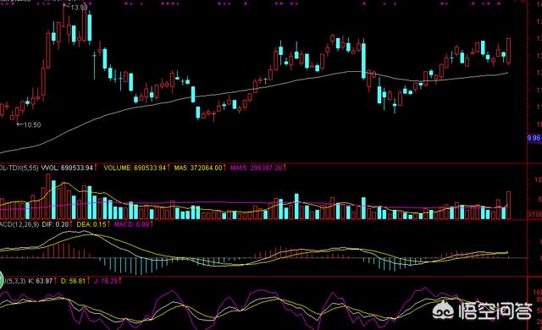This screenshot has height=330, width=542.
Task: Click the 10.50 low price label
Action: [x=32, y=125]
